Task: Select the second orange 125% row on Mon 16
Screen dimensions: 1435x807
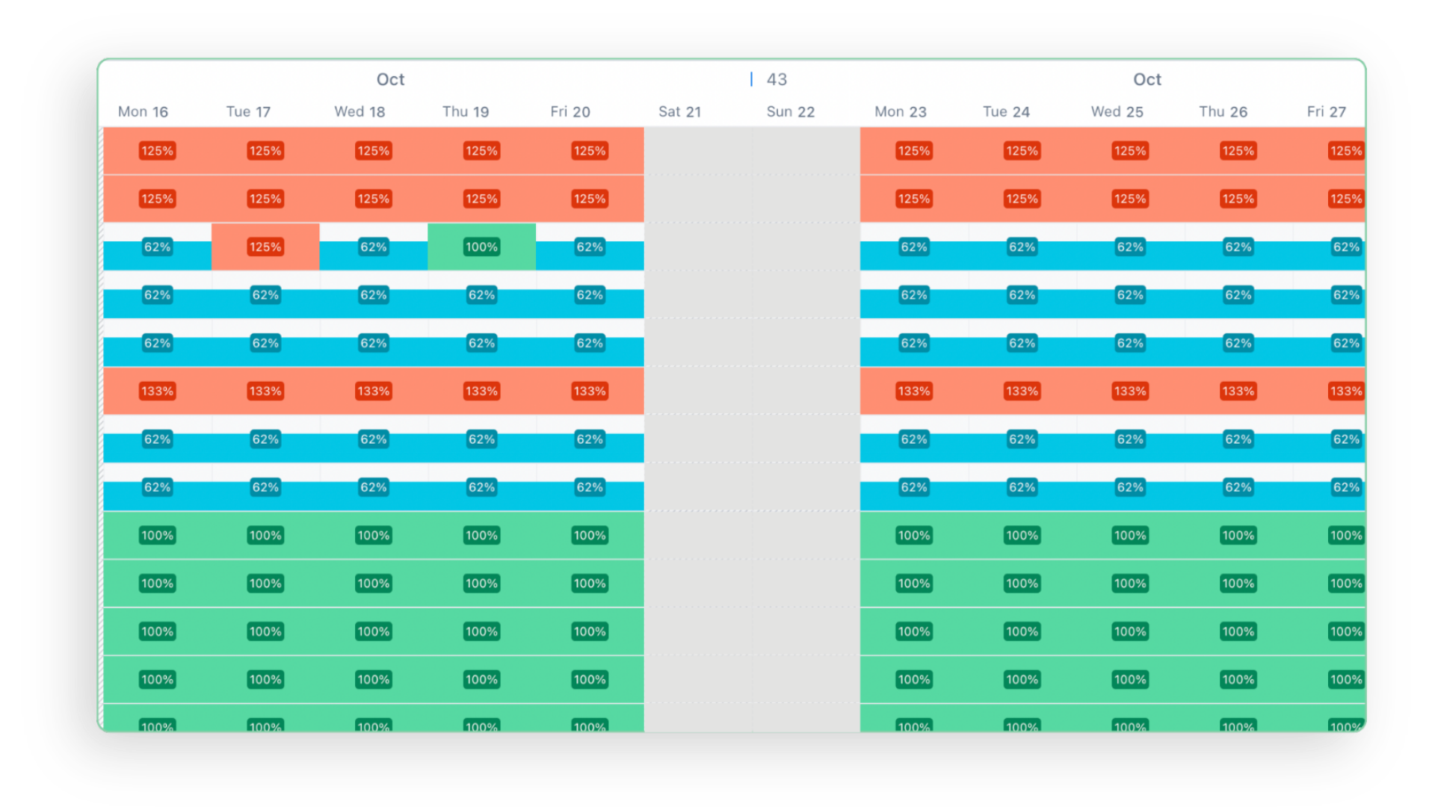Action: (x=157, y=199)
